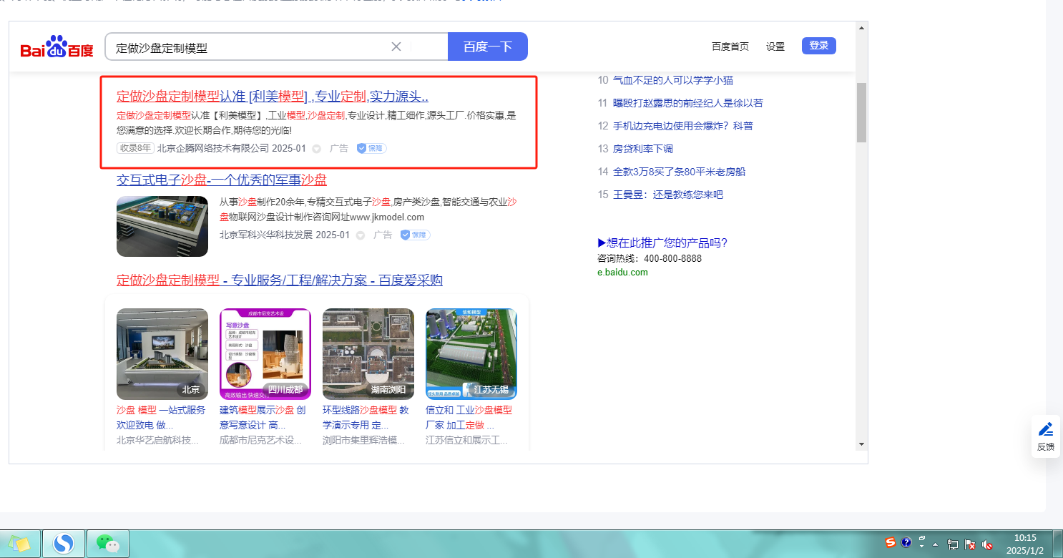Click the Action Center flag icon
Image resolution: width=1063 pixels, height=558 pixels.
(970, 544)
